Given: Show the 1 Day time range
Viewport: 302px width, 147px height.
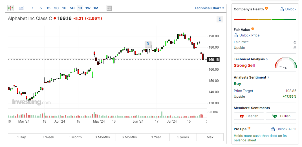Looking at the screenshot, I should tap(21, 137).
